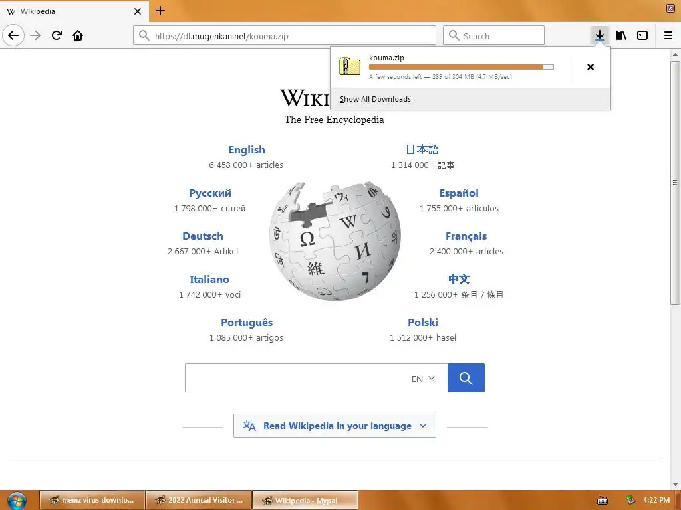Click the network tray icon
681x510 pixels.
point(630,500)
